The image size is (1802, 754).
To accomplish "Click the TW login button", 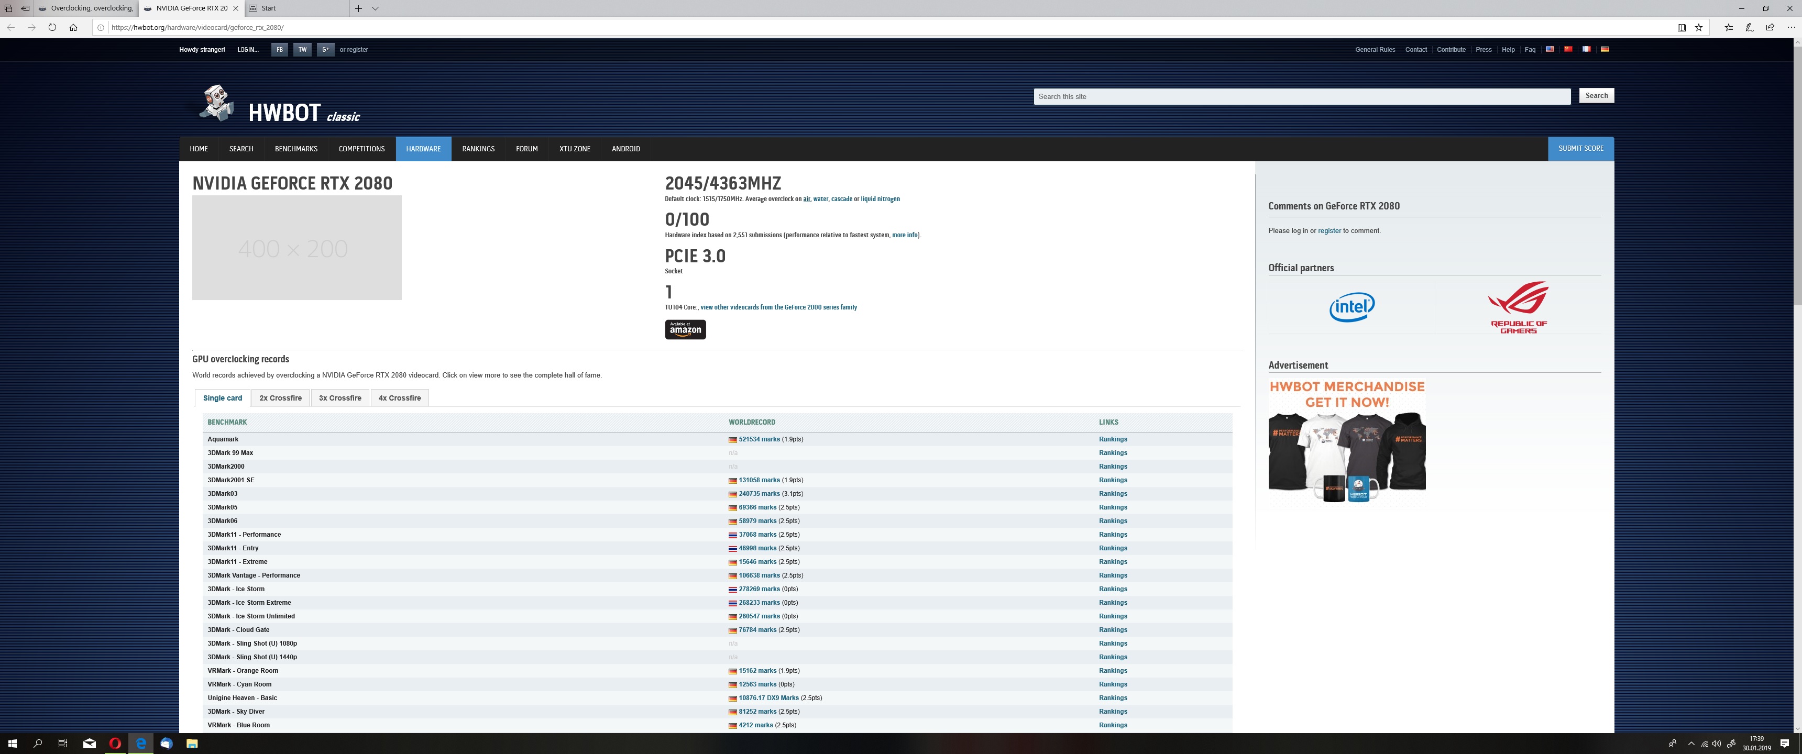I will 302,50.
